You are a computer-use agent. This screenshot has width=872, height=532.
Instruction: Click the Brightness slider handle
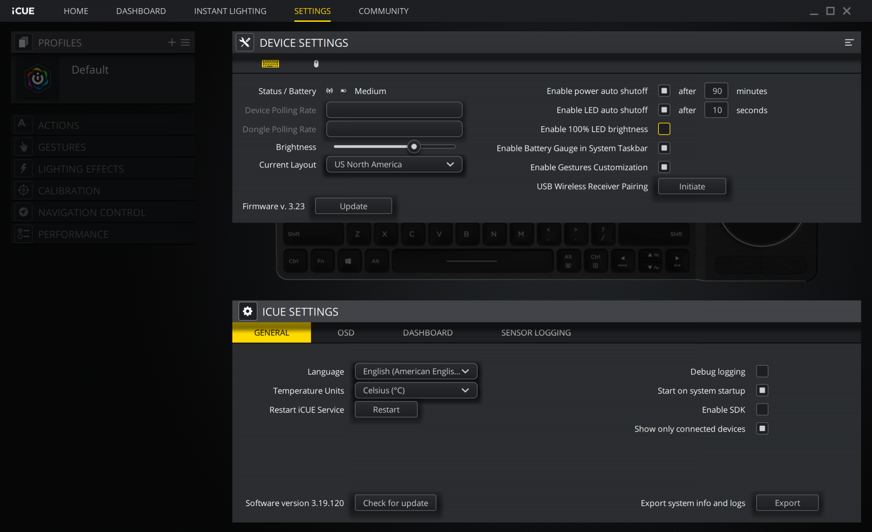coord(414,147)
